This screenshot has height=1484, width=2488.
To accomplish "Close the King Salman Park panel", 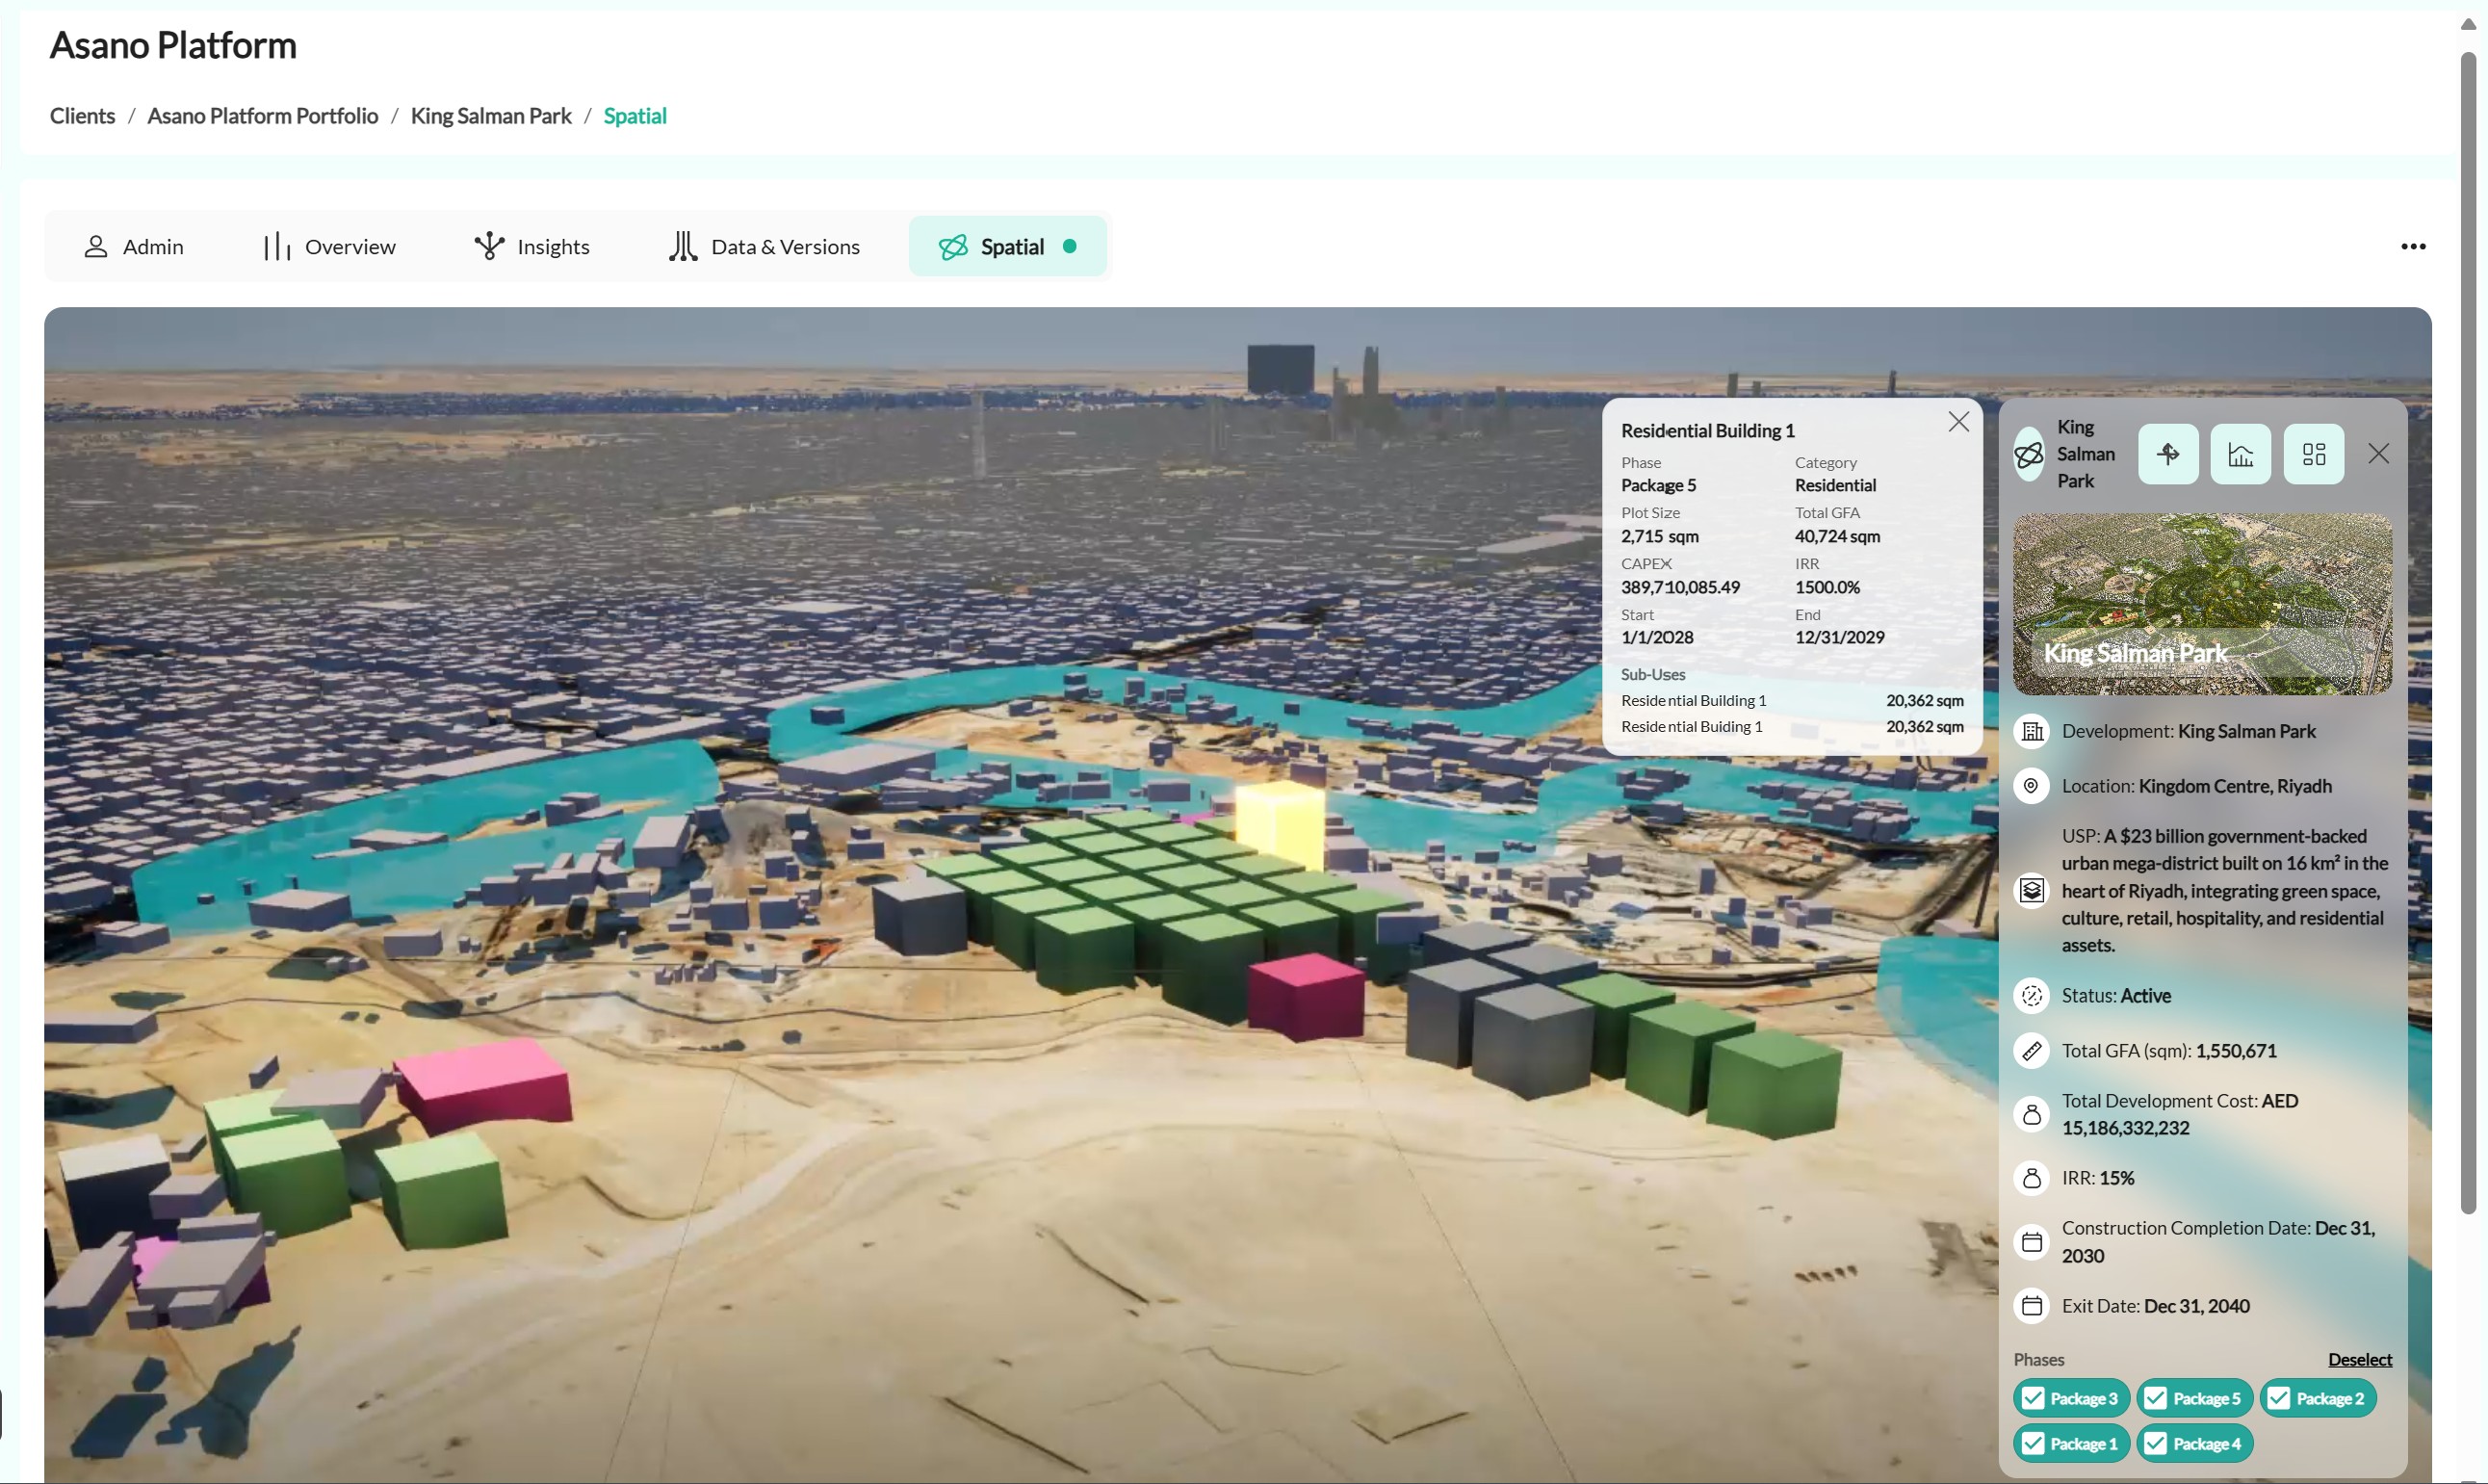I will [2378, 454].
